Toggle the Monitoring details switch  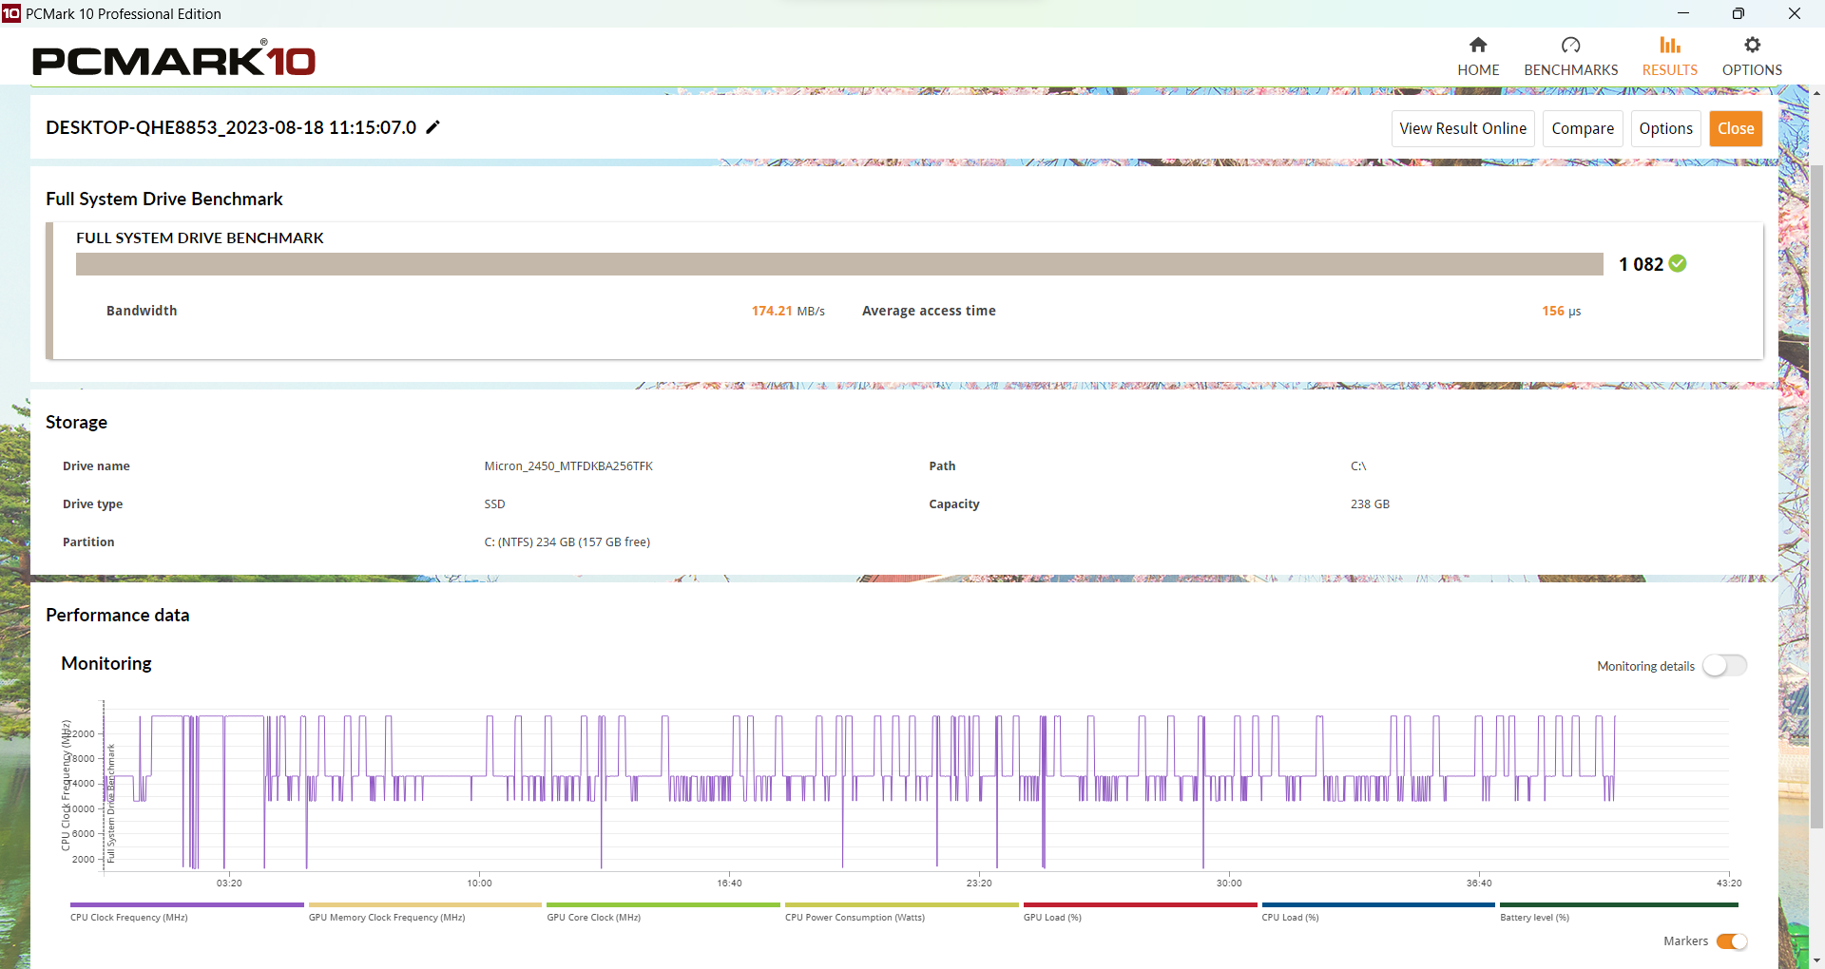(1724, 666)
